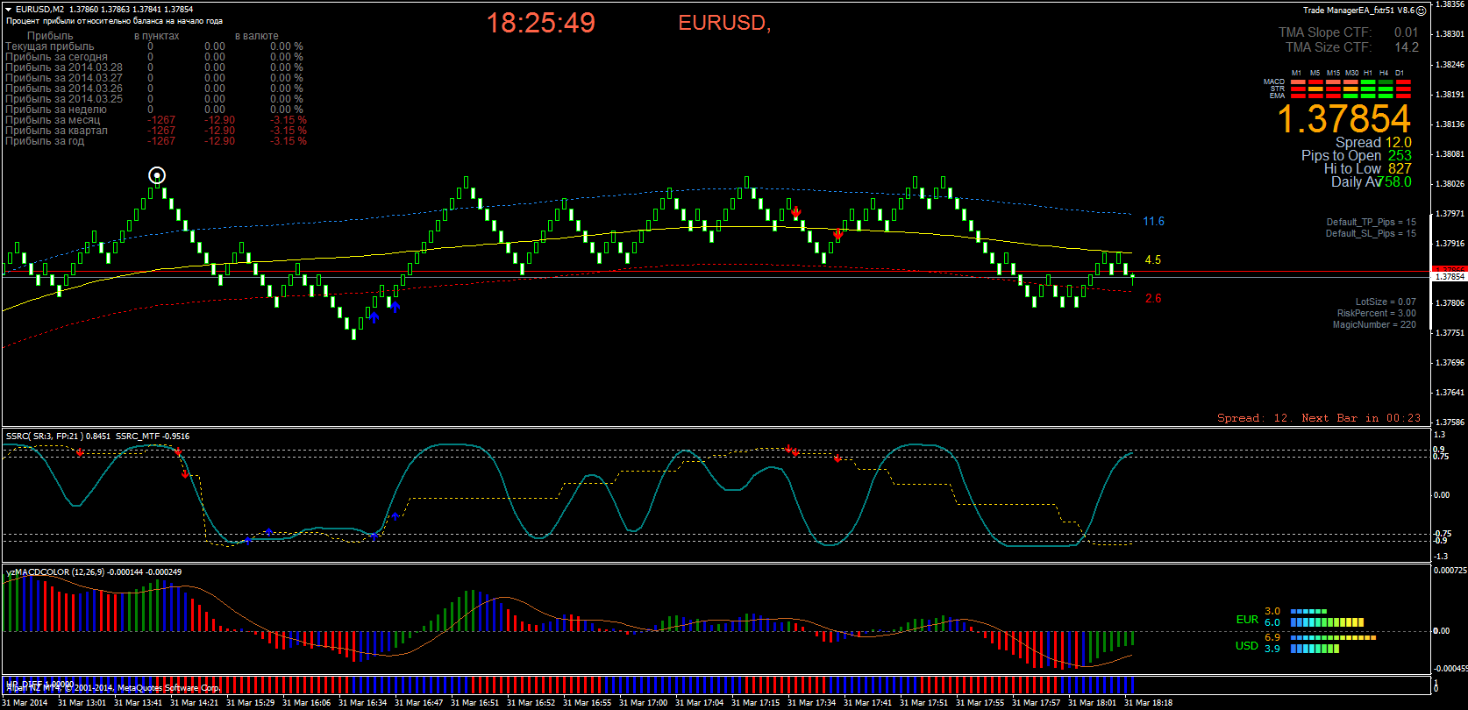Select the white circle marker at chart peak
The width and height of the screenshot is (1468, 710).
[x=157, y=175]
